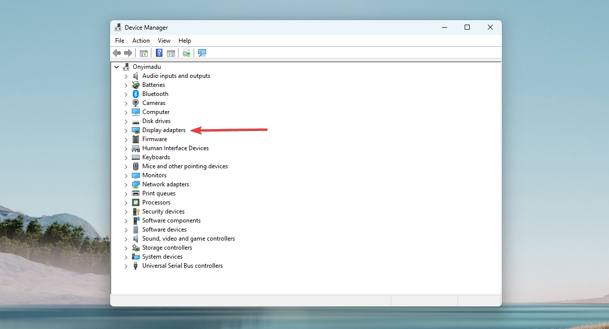Select the Sound, video and game controllers icon
The image size is (609, 329).
click(135, 239)
